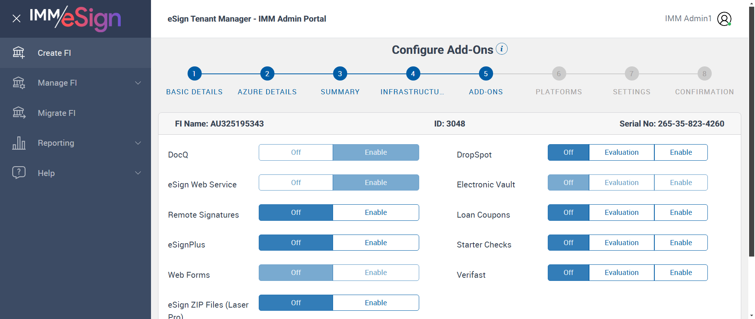The height and width of the screenshot is (319, 755).
Task: Enable the eSignPlus add-on
Action: pyautogui.click(x=376, y=243)
